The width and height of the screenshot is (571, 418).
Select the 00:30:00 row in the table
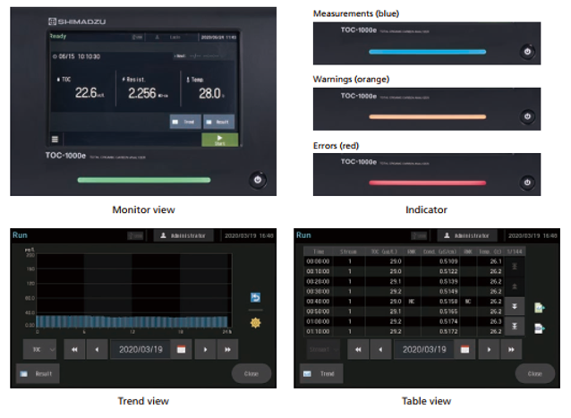[x=404, y=291]
